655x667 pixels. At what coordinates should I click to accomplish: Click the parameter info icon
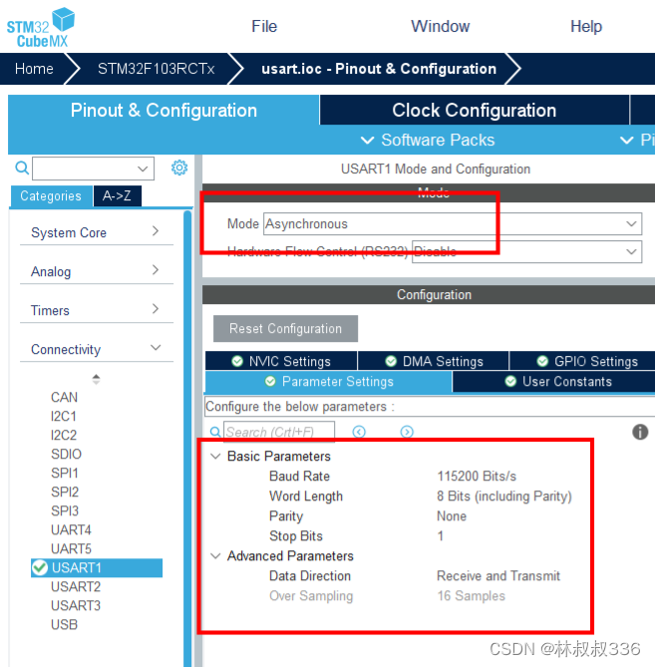tap(640, 432)
